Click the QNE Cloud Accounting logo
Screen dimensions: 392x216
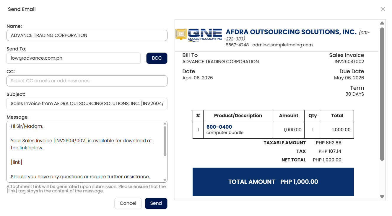(x=199, y=35)
